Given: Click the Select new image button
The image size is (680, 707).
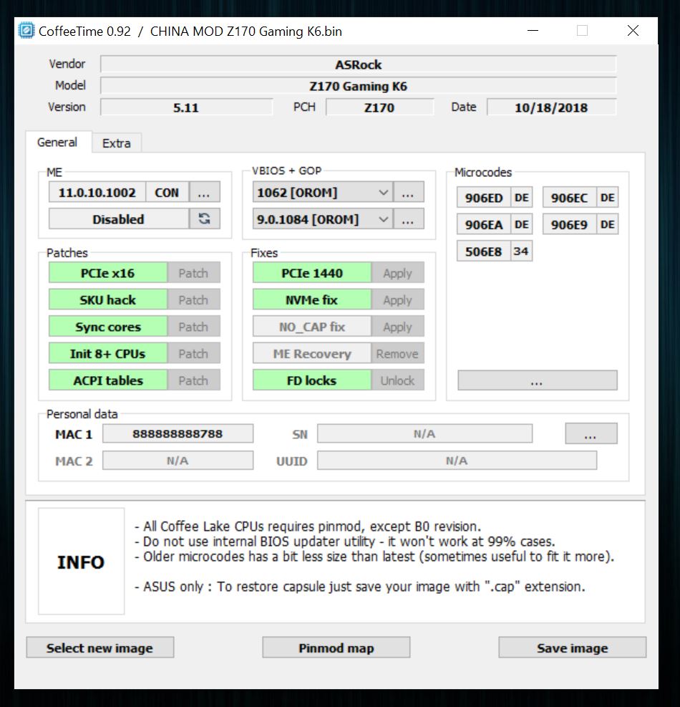Looking at the screenshot, I should (x=99, y=648).
